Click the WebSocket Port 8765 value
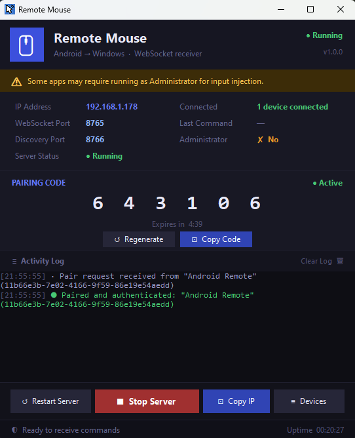This screenshot has height=438, width=355. pos(95,123)
